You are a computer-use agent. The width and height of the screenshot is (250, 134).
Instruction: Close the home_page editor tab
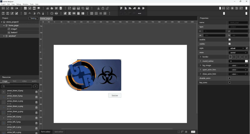[52, 18]
